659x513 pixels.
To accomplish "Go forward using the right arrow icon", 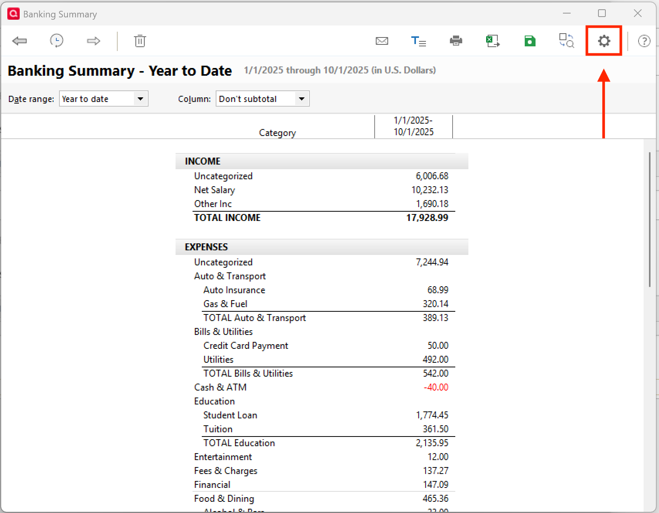I will click(x=93, y=41).
